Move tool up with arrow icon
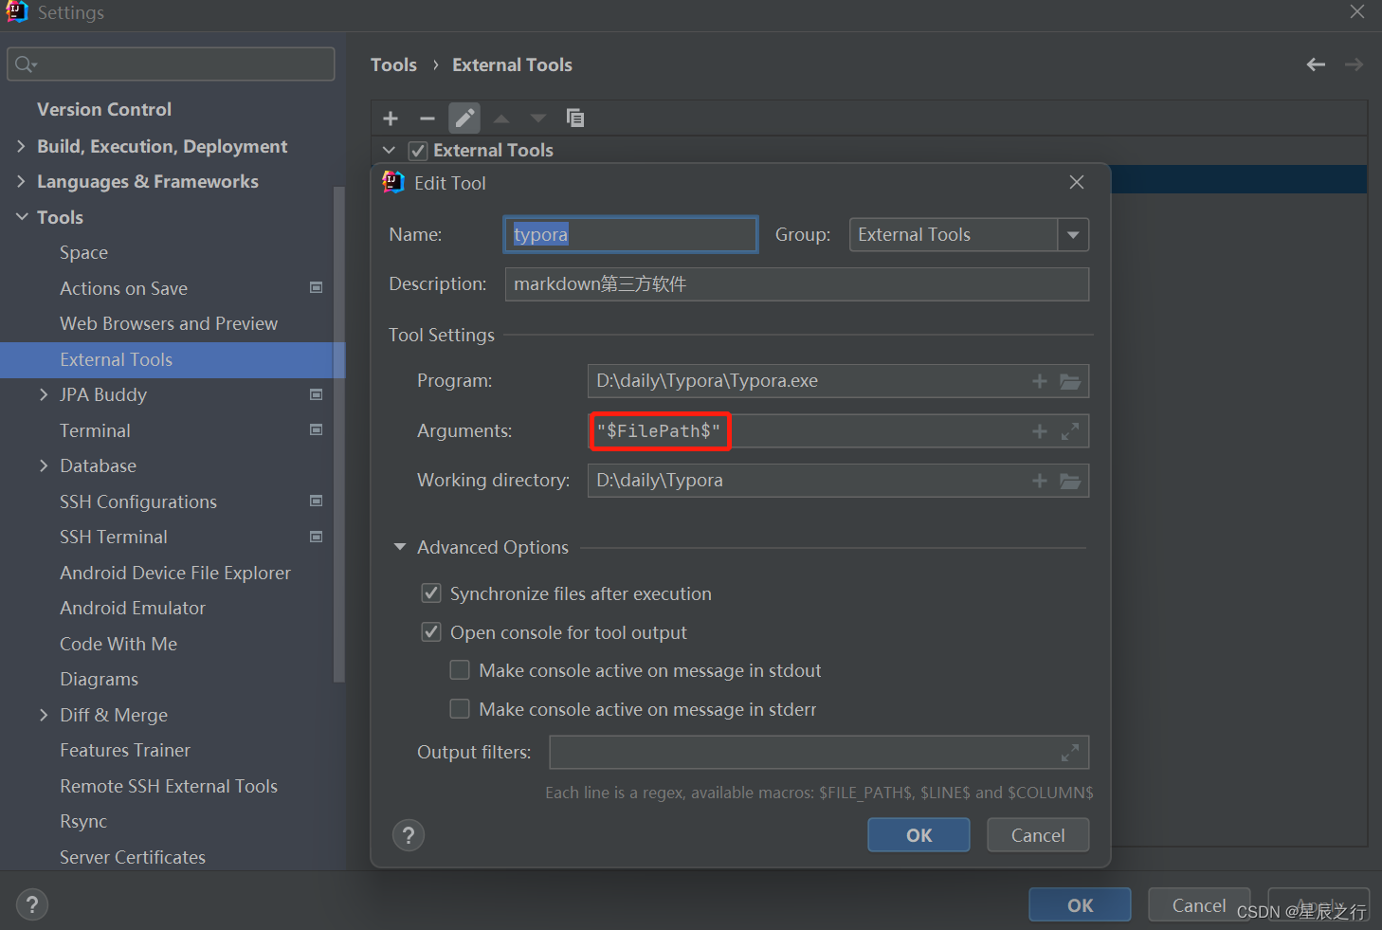 [501, 119]
